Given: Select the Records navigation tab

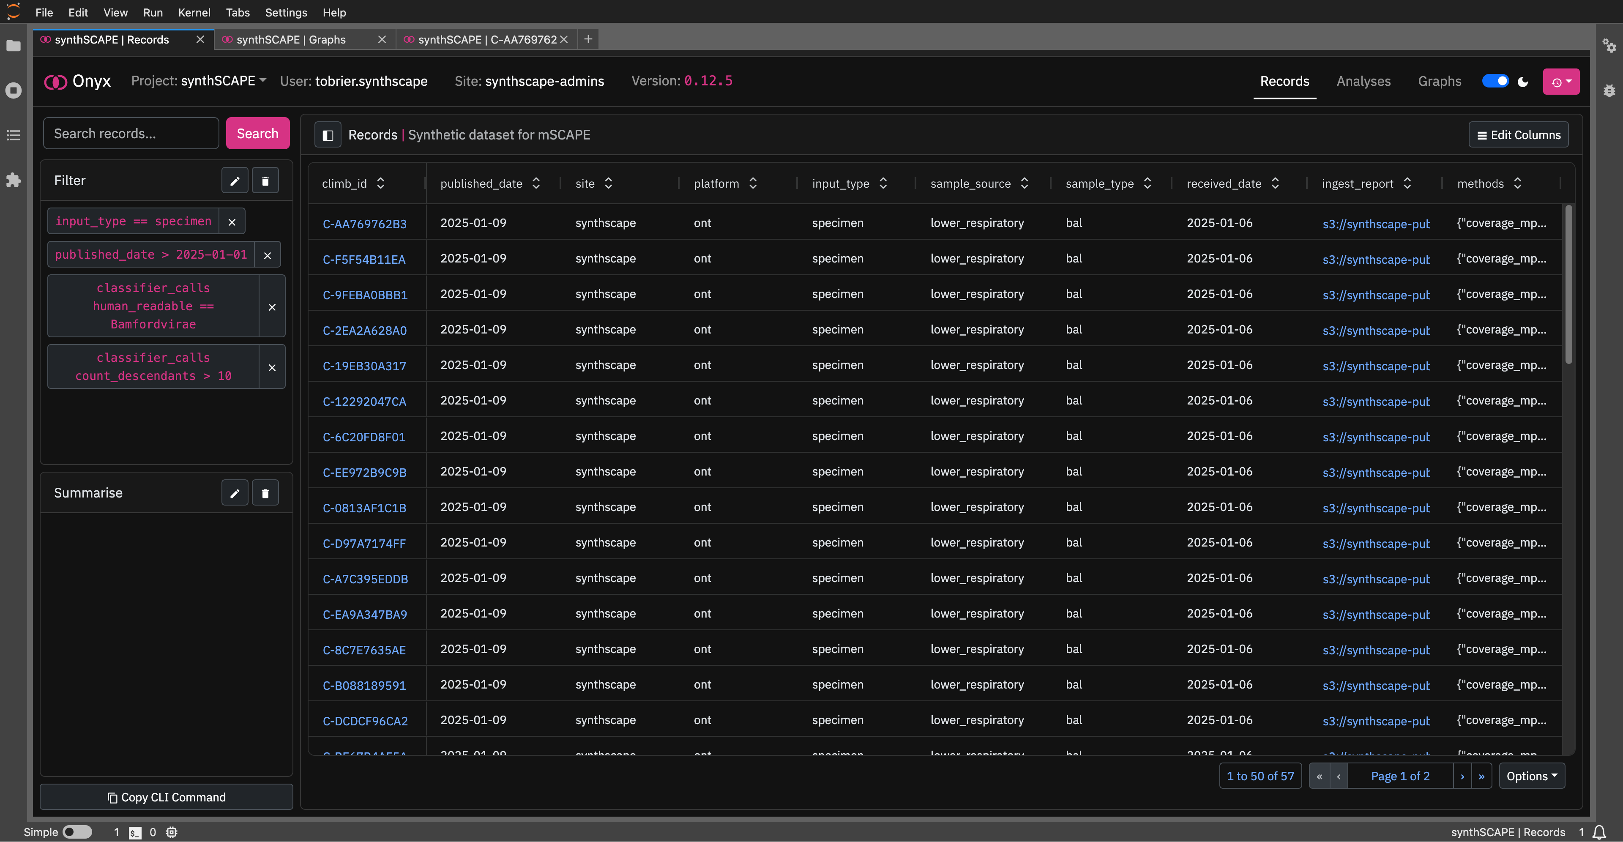Looking at the screenshot, I should (1284, 81).
